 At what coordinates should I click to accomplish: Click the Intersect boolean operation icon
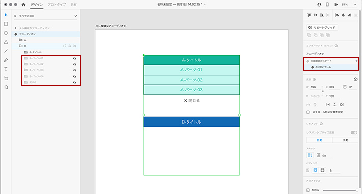coord(322,35)
